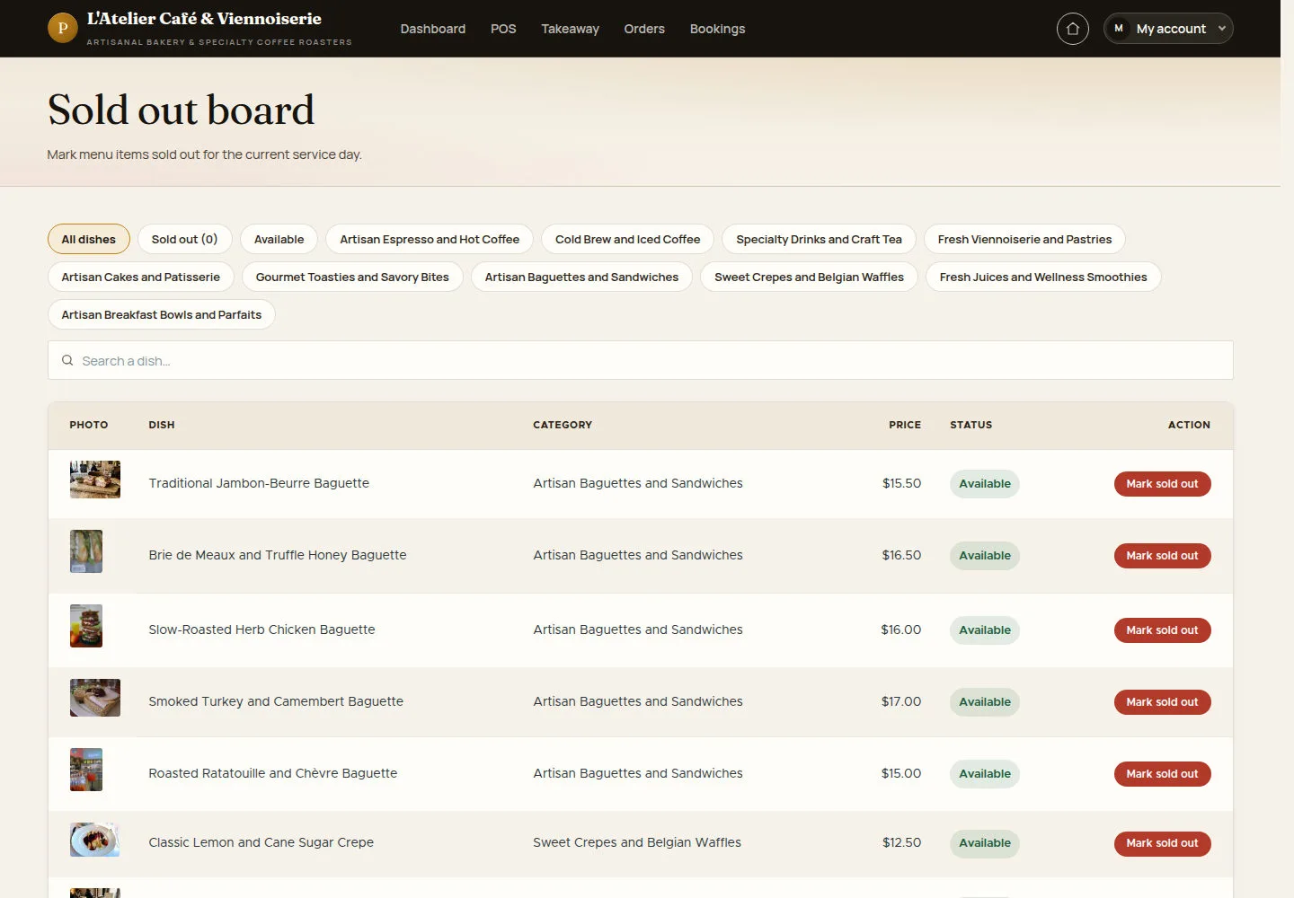1294x898 pixels.
Task: Open the My account dropdown
Action: tap(1168, 29)
